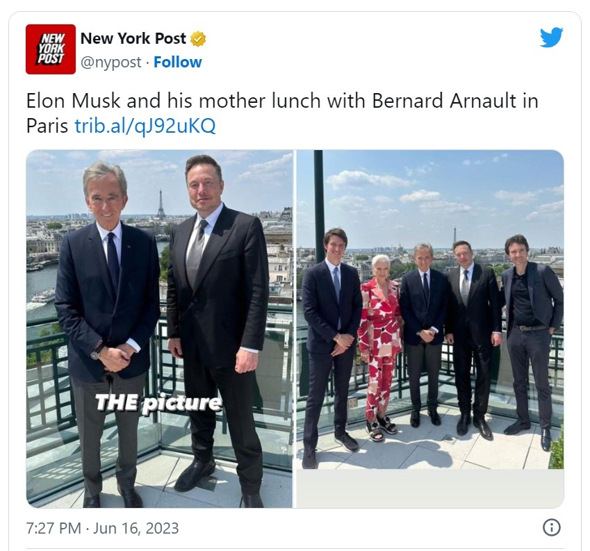Click the tweet text about lunch in Paris

click(x=282, y=113)
